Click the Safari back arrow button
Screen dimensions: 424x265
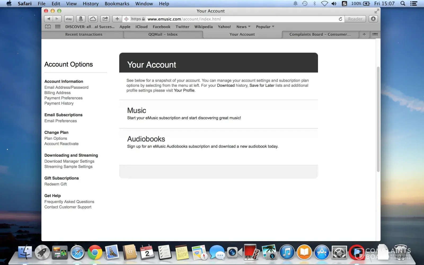[x=48, y=19]
